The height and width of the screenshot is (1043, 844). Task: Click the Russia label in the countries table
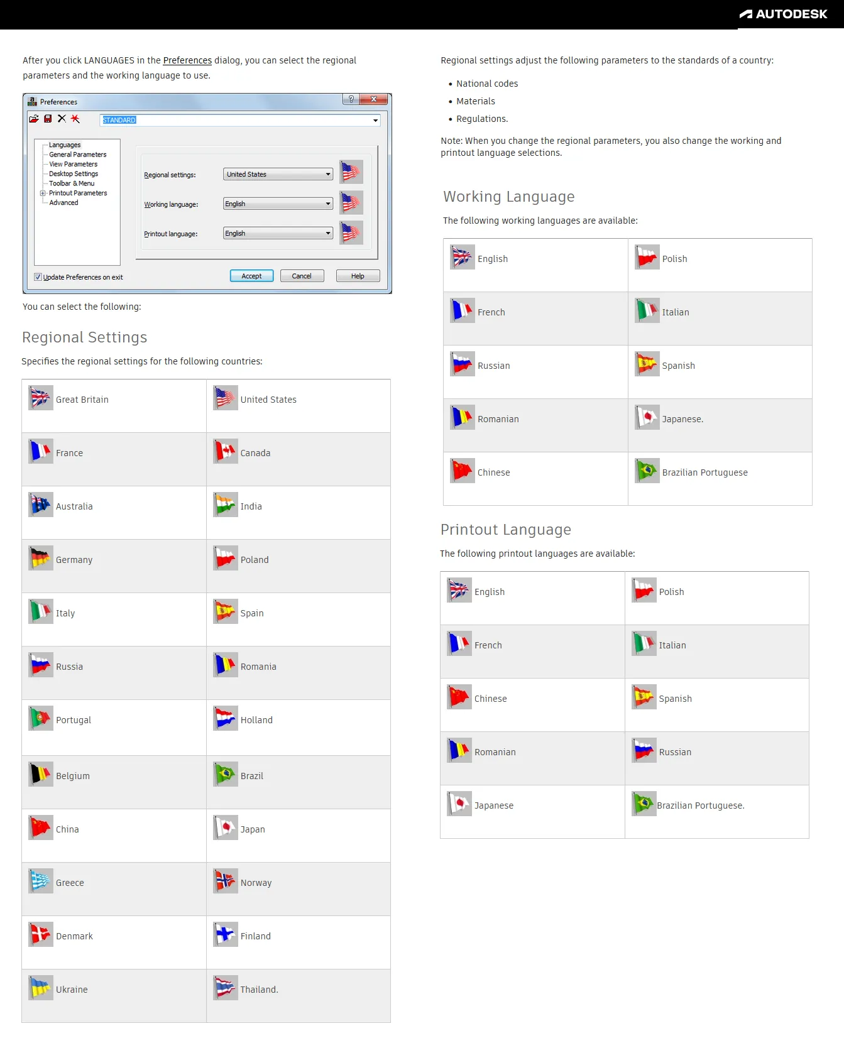(69, 667)
